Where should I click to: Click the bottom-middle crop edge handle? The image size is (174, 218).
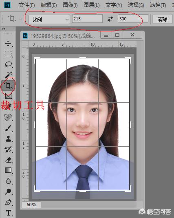tap(83, 191)
